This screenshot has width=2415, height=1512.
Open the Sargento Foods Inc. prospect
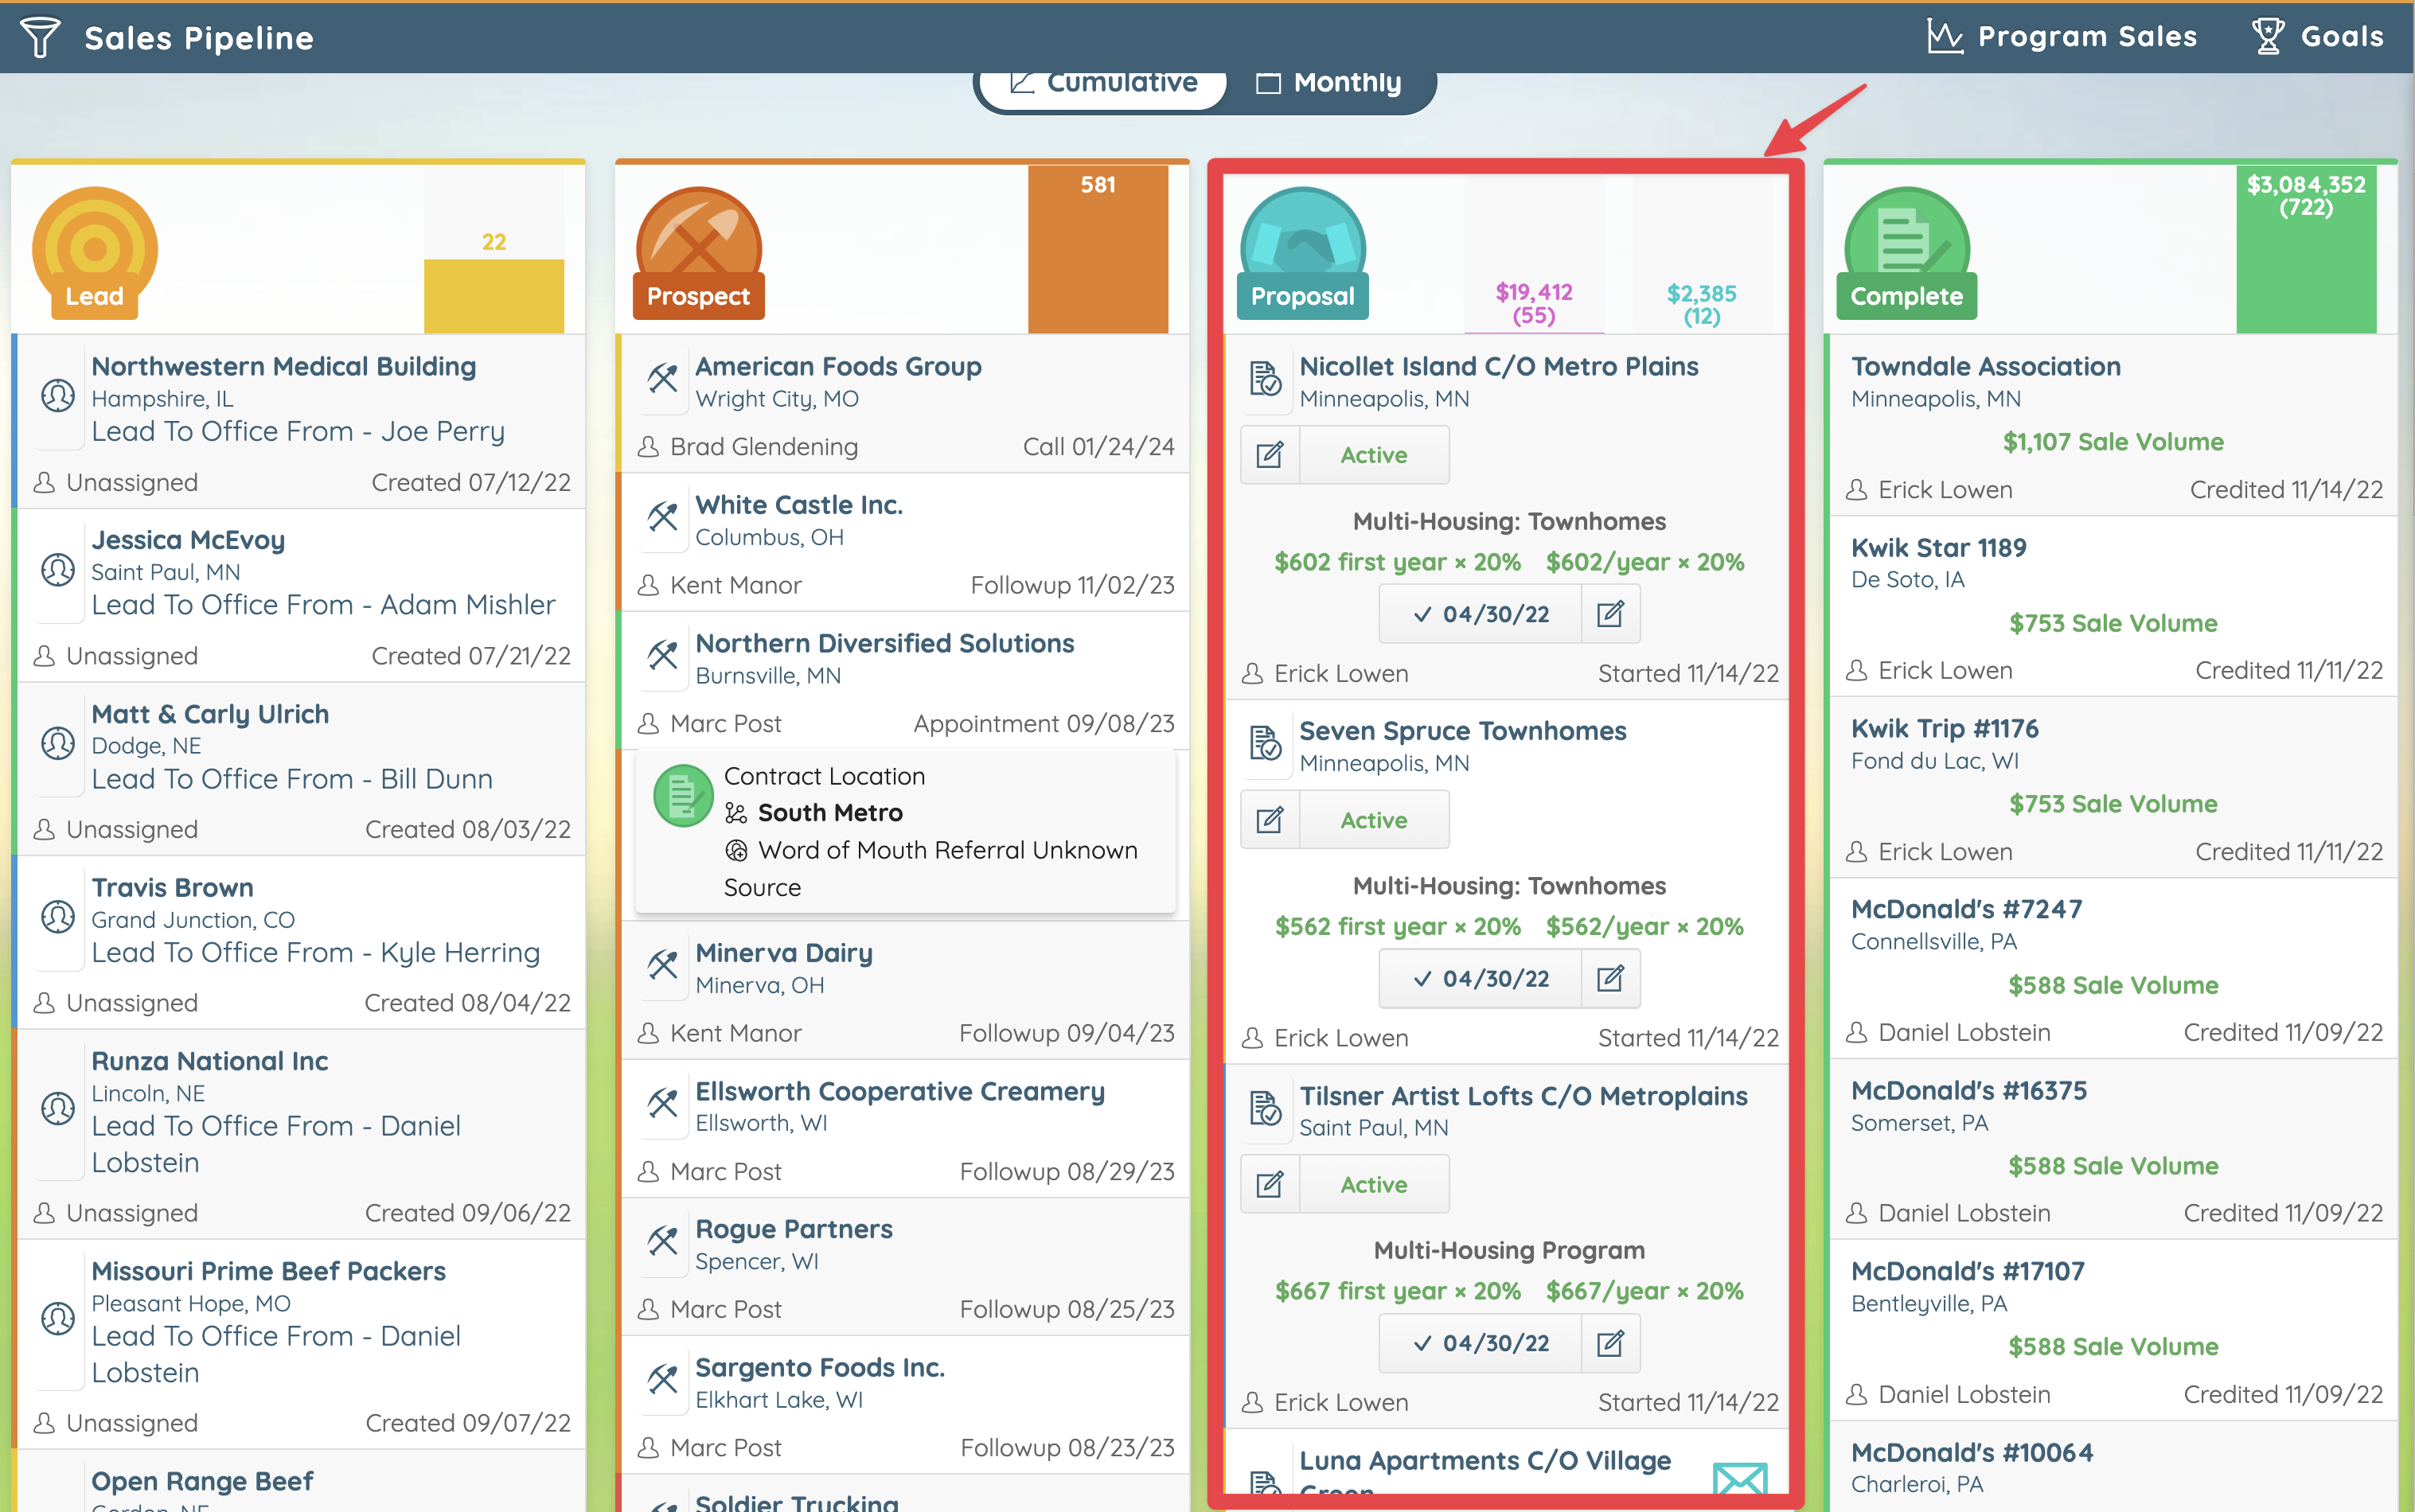(x=820, y=1367)
